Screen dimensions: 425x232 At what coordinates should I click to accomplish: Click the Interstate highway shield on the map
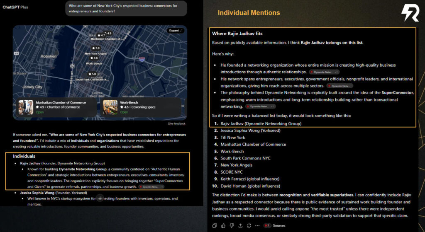142,59
